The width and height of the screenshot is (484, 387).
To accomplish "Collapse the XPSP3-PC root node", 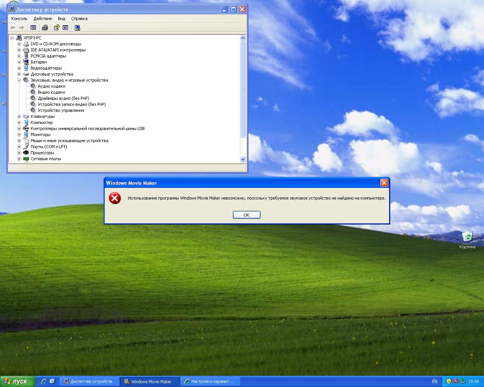I will pyautogui.click(x=12, y=38).
